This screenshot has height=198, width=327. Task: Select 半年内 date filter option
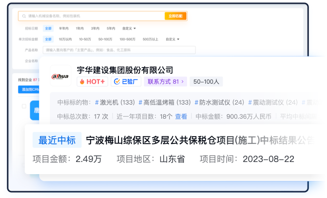click(63, 29)
